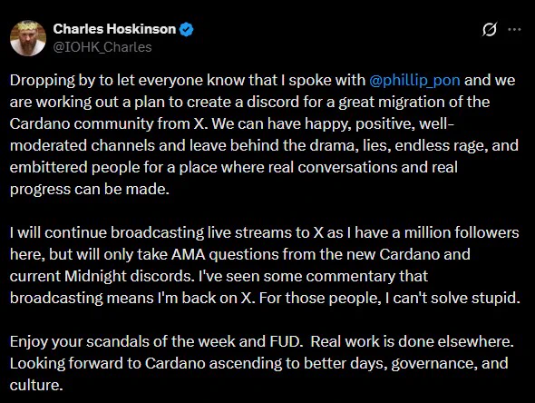Click the phrase "I can't solve stupid"
Viewport: 535px width, 403px height.
tap(452, 298)
